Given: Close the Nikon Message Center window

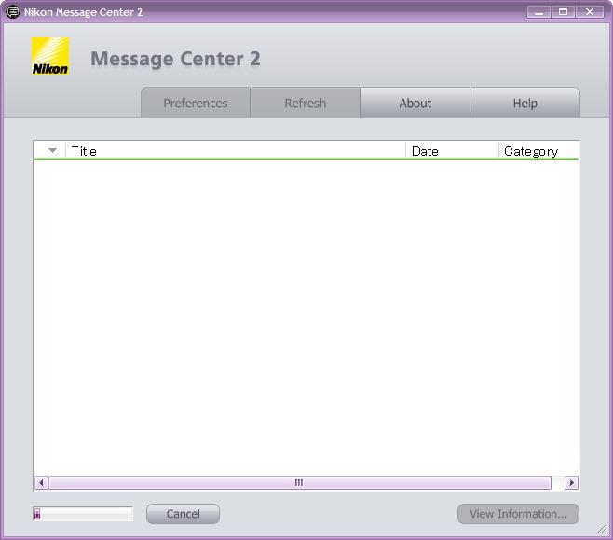Looking at the screenshot, I should 590,12.
